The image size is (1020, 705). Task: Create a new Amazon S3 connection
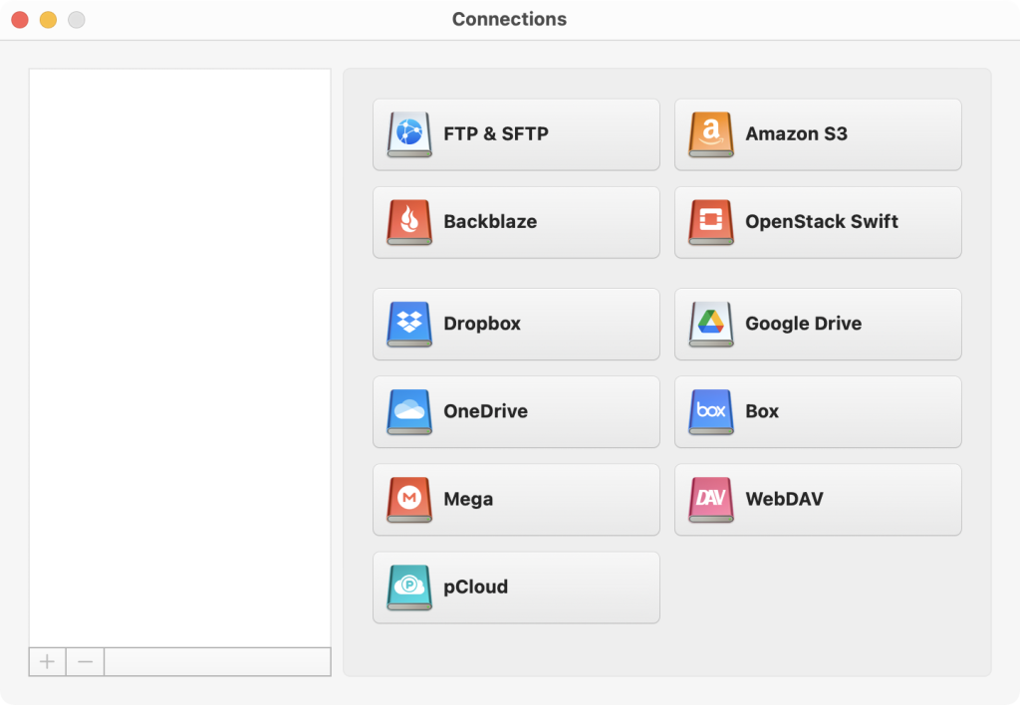[x=817, y=133]
